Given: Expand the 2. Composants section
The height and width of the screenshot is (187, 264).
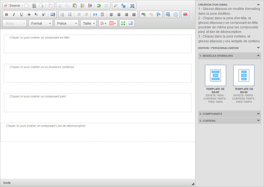Looking at the screenshot, I should (x=229, y=114).
